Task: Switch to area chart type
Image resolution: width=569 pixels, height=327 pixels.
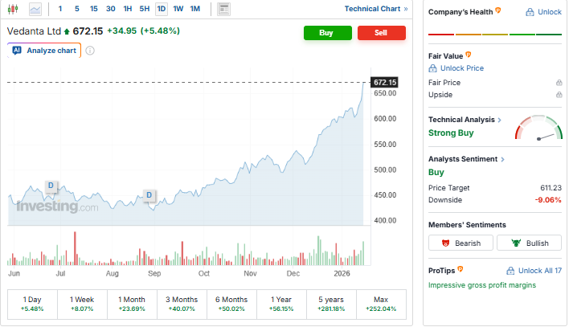Action: click(35, 9)
